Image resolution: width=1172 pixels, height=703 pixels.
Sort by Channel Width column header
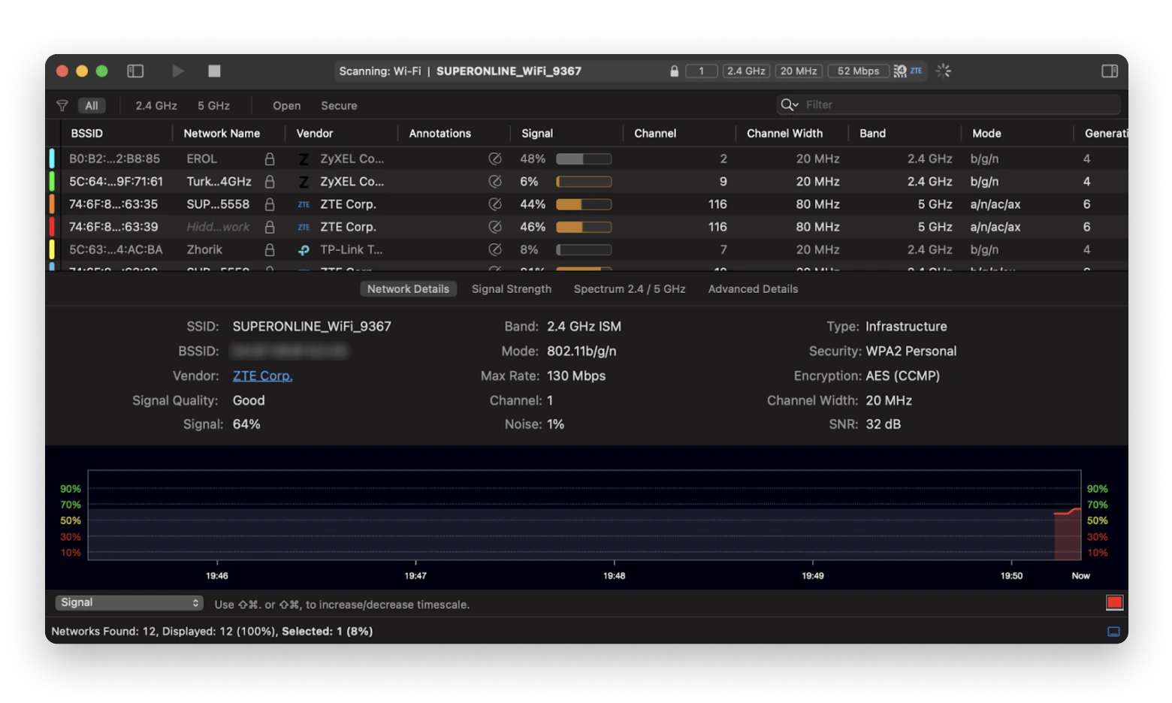click(x=784, y=133)
